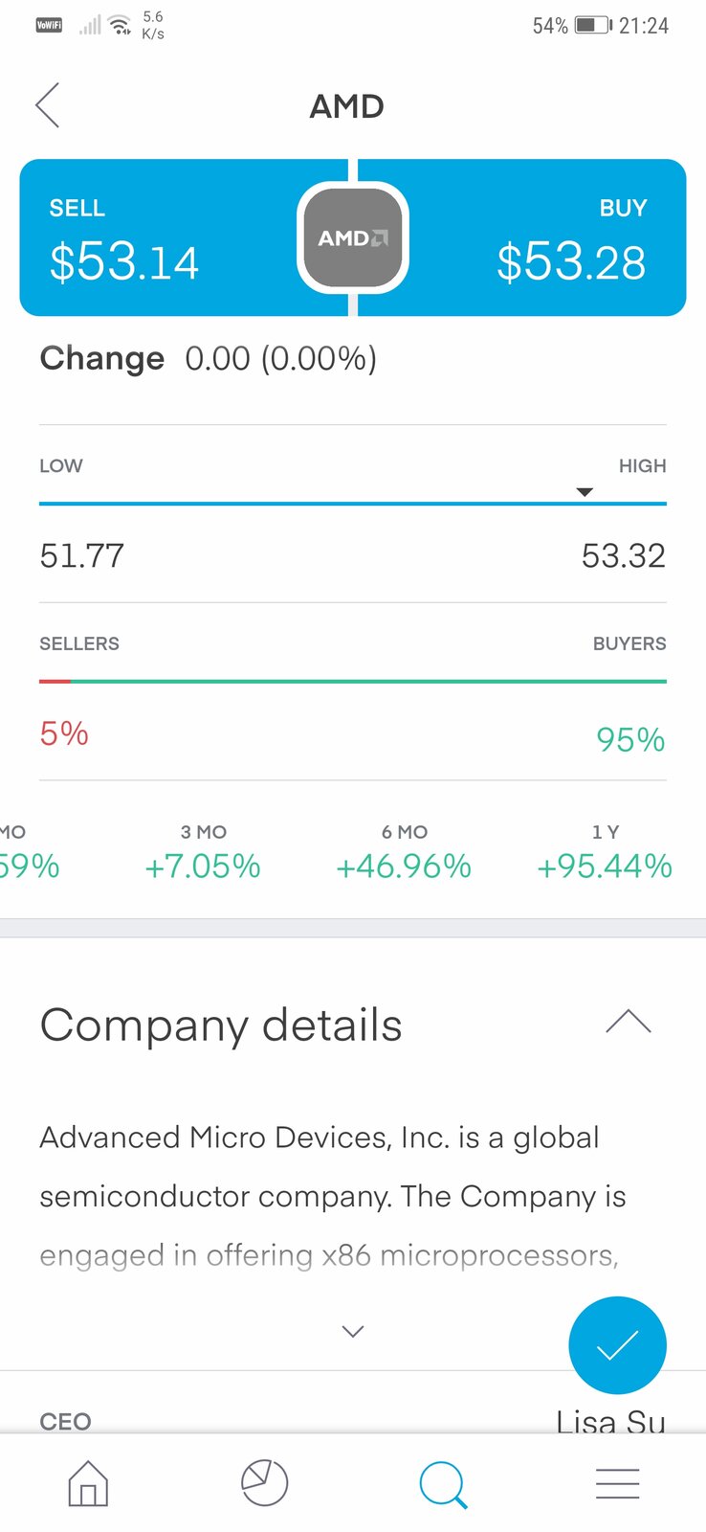Click the low-high range marker triangle
Viewport: 706px width, 1532px height.
[x=585, y=492]
